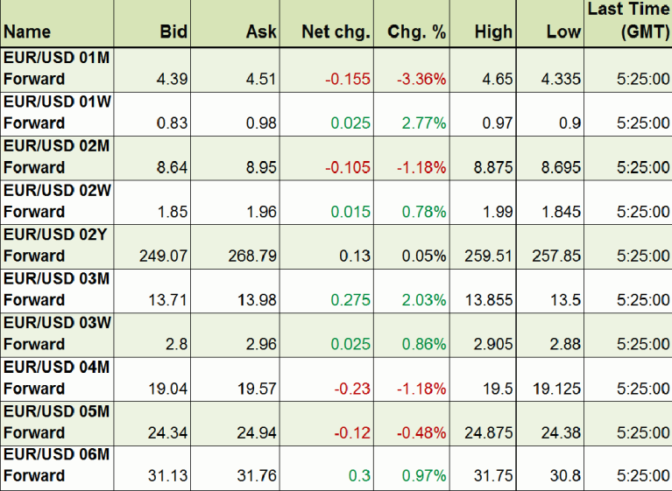672x491 pixels.
Task: Select the -3.36% change cell
Action: [x=421, y=80]
